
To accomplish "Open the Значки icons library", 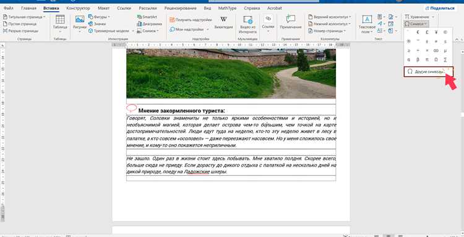I will tap(97, 24).
